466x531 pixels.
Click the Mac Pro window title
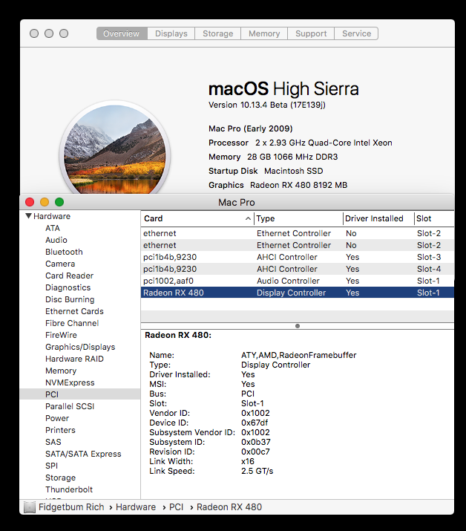click(x=237, y=203)
